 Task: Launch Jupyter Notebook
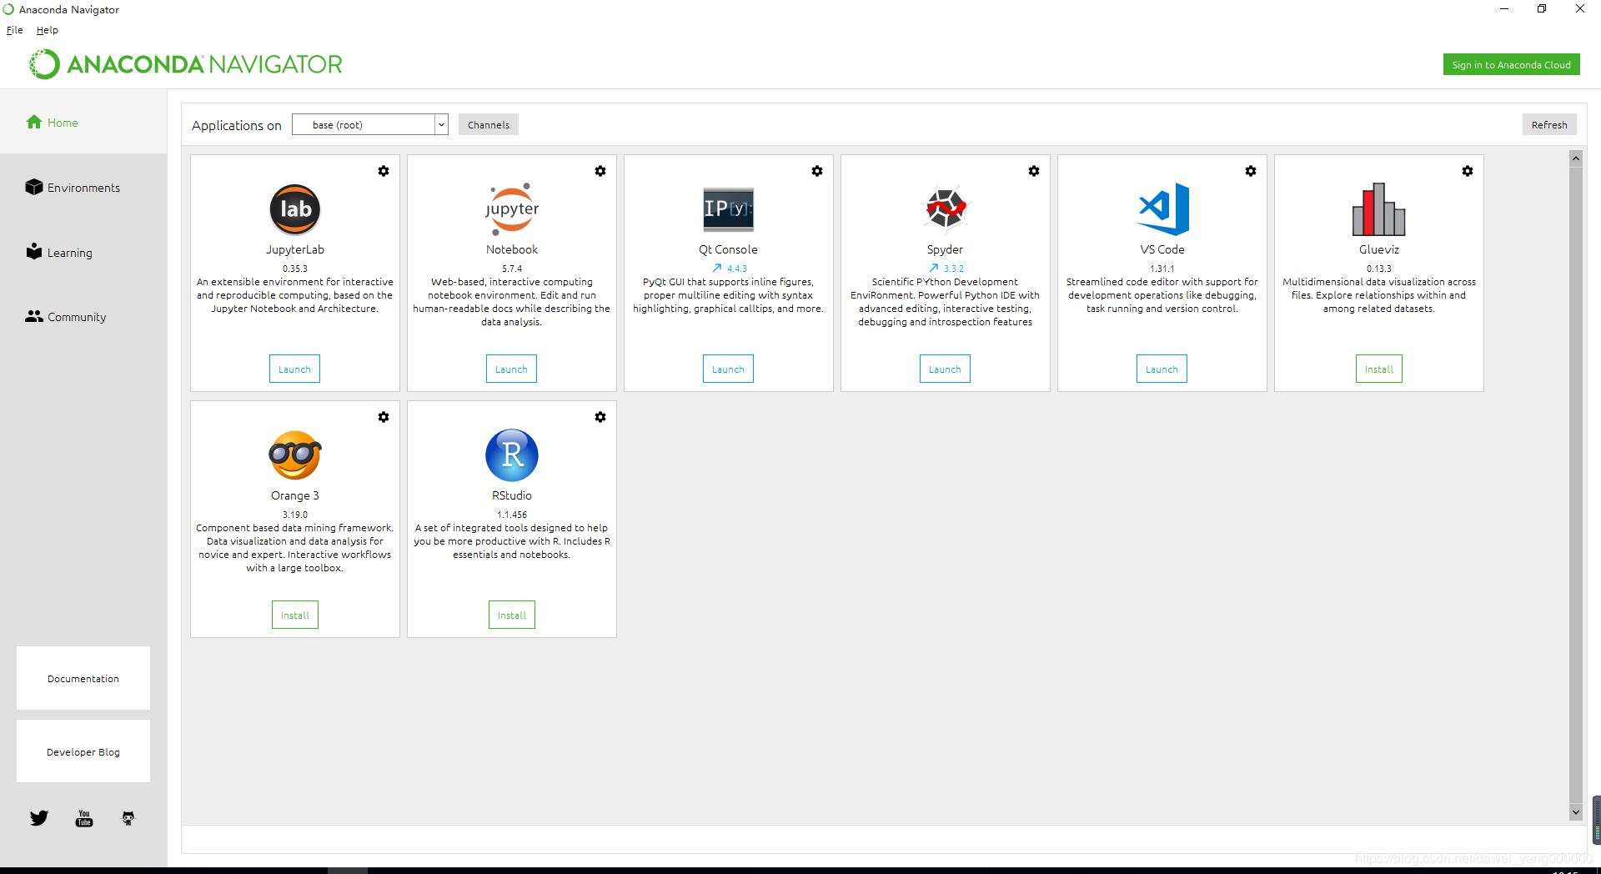[511, 369]
